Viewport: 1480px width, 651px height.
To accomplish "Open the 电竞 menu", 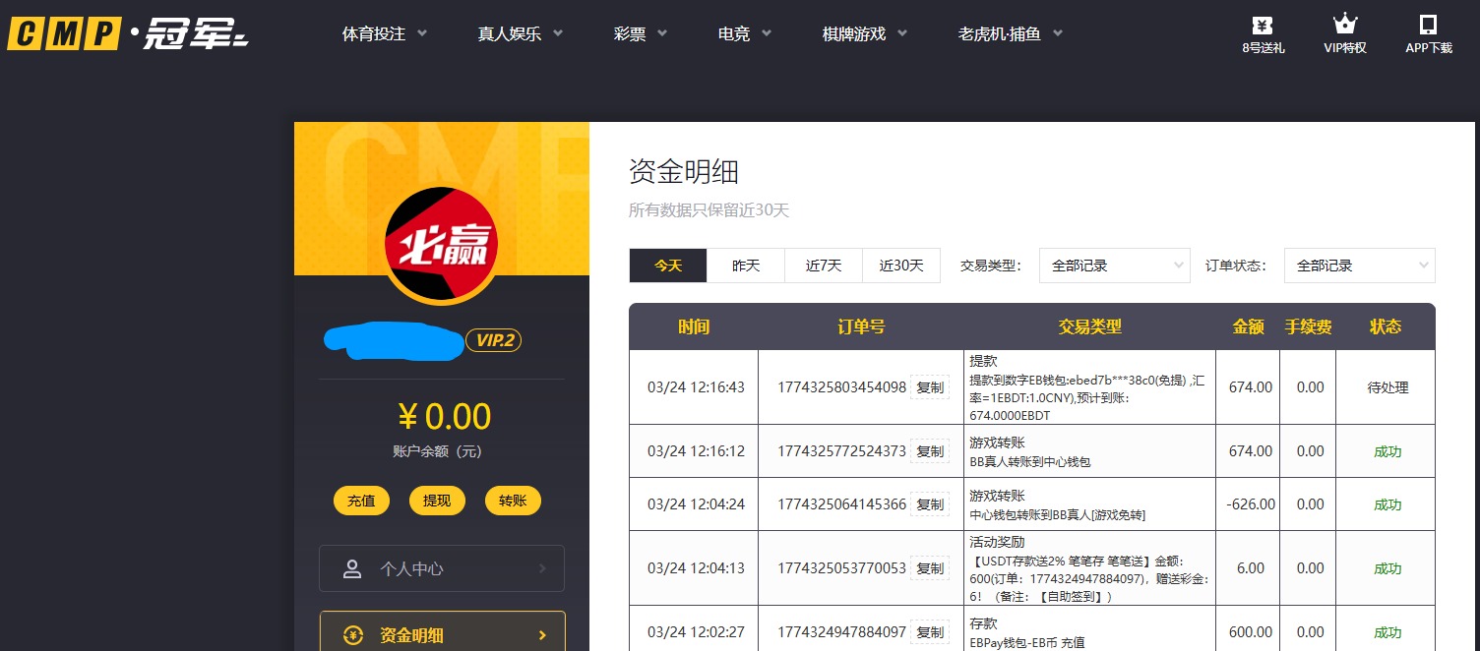I will click(735, 32).
